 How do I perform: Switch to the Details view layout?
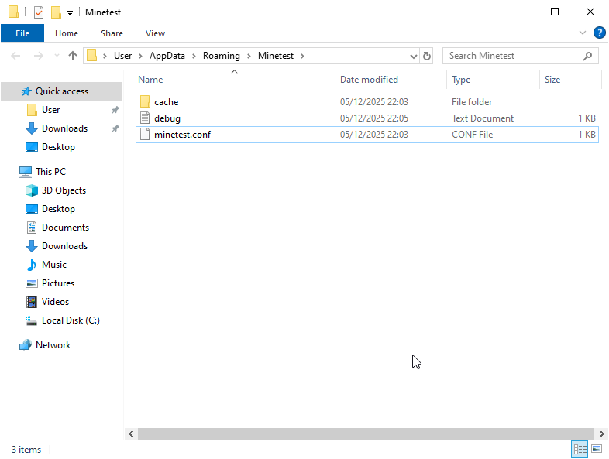580,449
